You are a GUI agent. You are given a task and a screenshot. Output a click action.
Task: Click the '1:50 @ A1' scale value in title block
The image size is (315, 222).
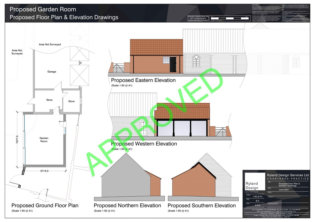tap(258, 197)
